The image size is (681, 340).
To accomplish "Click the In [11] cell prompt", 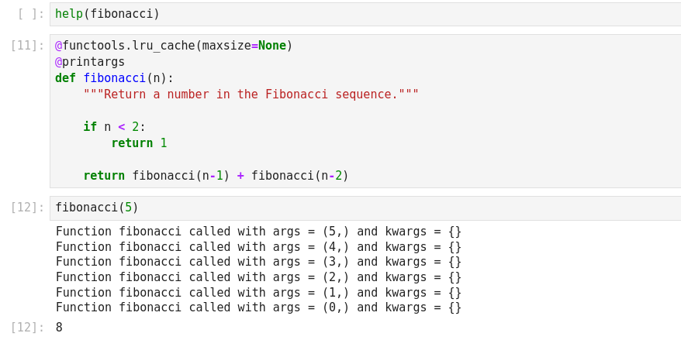I will click(28, 46).
